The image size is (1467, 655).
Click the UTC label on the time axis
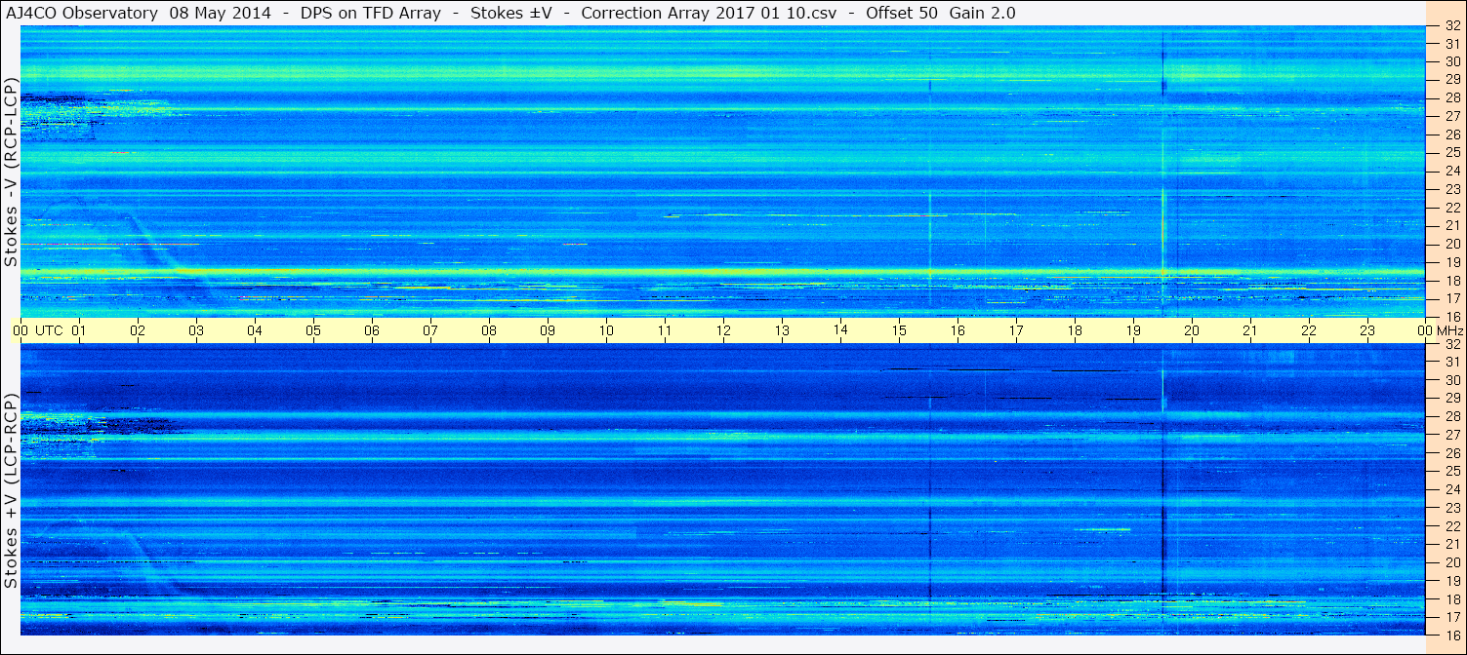coord(50,330)
